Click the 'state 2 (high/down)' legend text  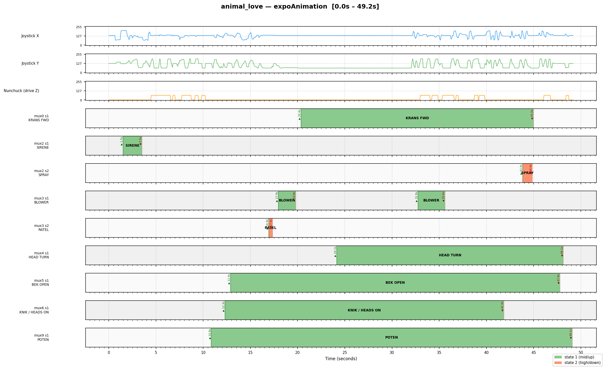(582, 363)
